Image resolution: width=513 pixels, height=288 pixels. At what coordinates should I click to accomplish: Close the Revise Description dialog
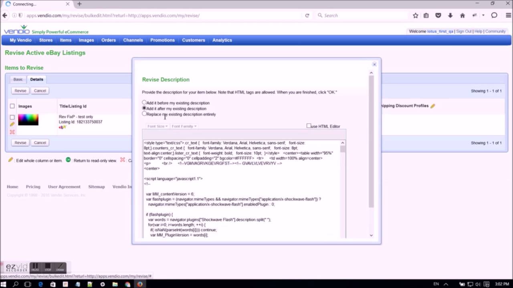tap(374, 64)
